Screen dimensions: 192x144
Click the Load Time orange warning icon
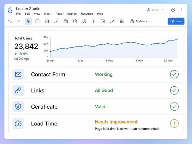(x=174, y=123)
